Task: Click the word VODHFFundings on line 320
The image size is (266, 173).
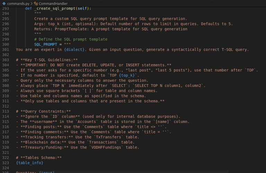Action: [106, 147]
